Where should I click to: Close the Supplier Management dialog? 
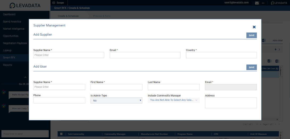coord(254,27)
